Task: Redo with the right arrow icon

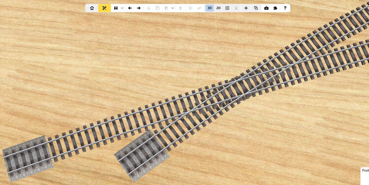Action: tap(139, 8)
